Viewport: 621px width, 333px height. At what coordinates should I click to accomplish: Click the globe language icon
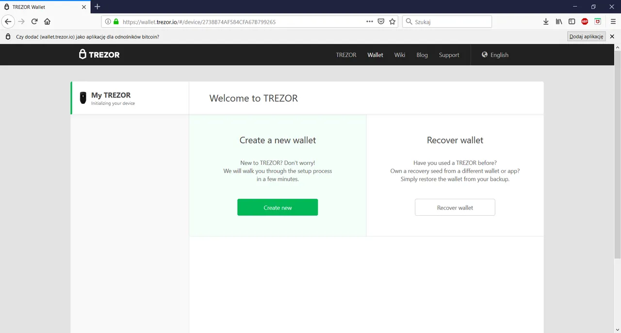coord(484,55)
